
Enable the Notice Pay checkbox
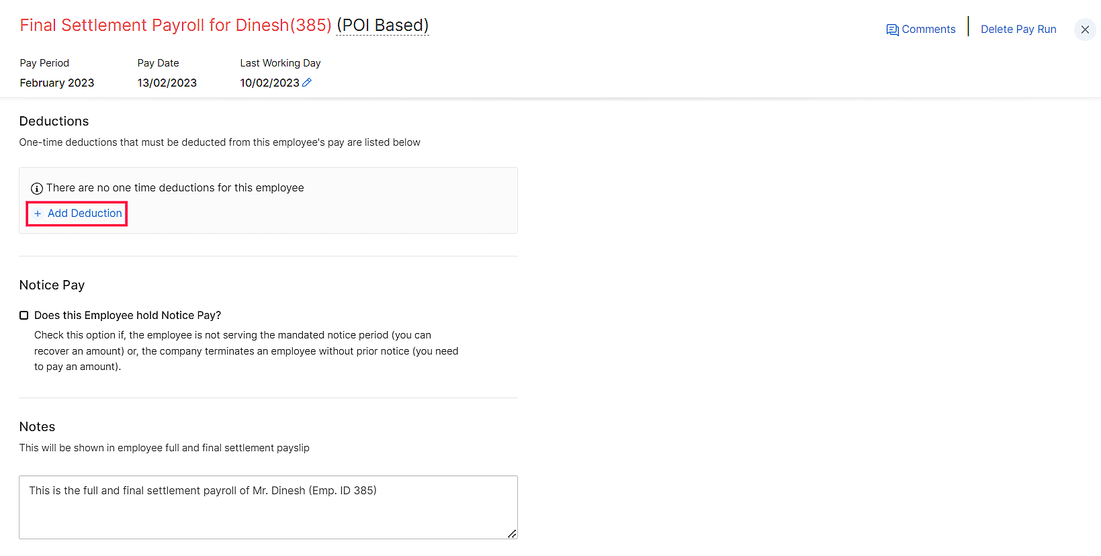(24, 316)
